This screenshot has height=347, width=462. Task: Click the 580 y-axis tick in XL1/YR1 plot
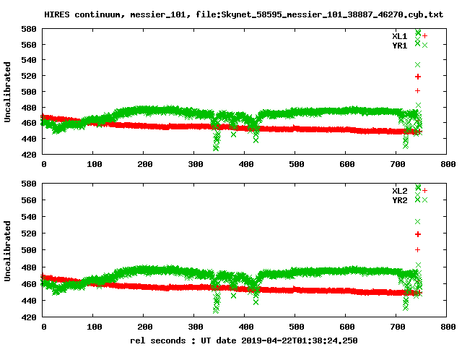29,29
